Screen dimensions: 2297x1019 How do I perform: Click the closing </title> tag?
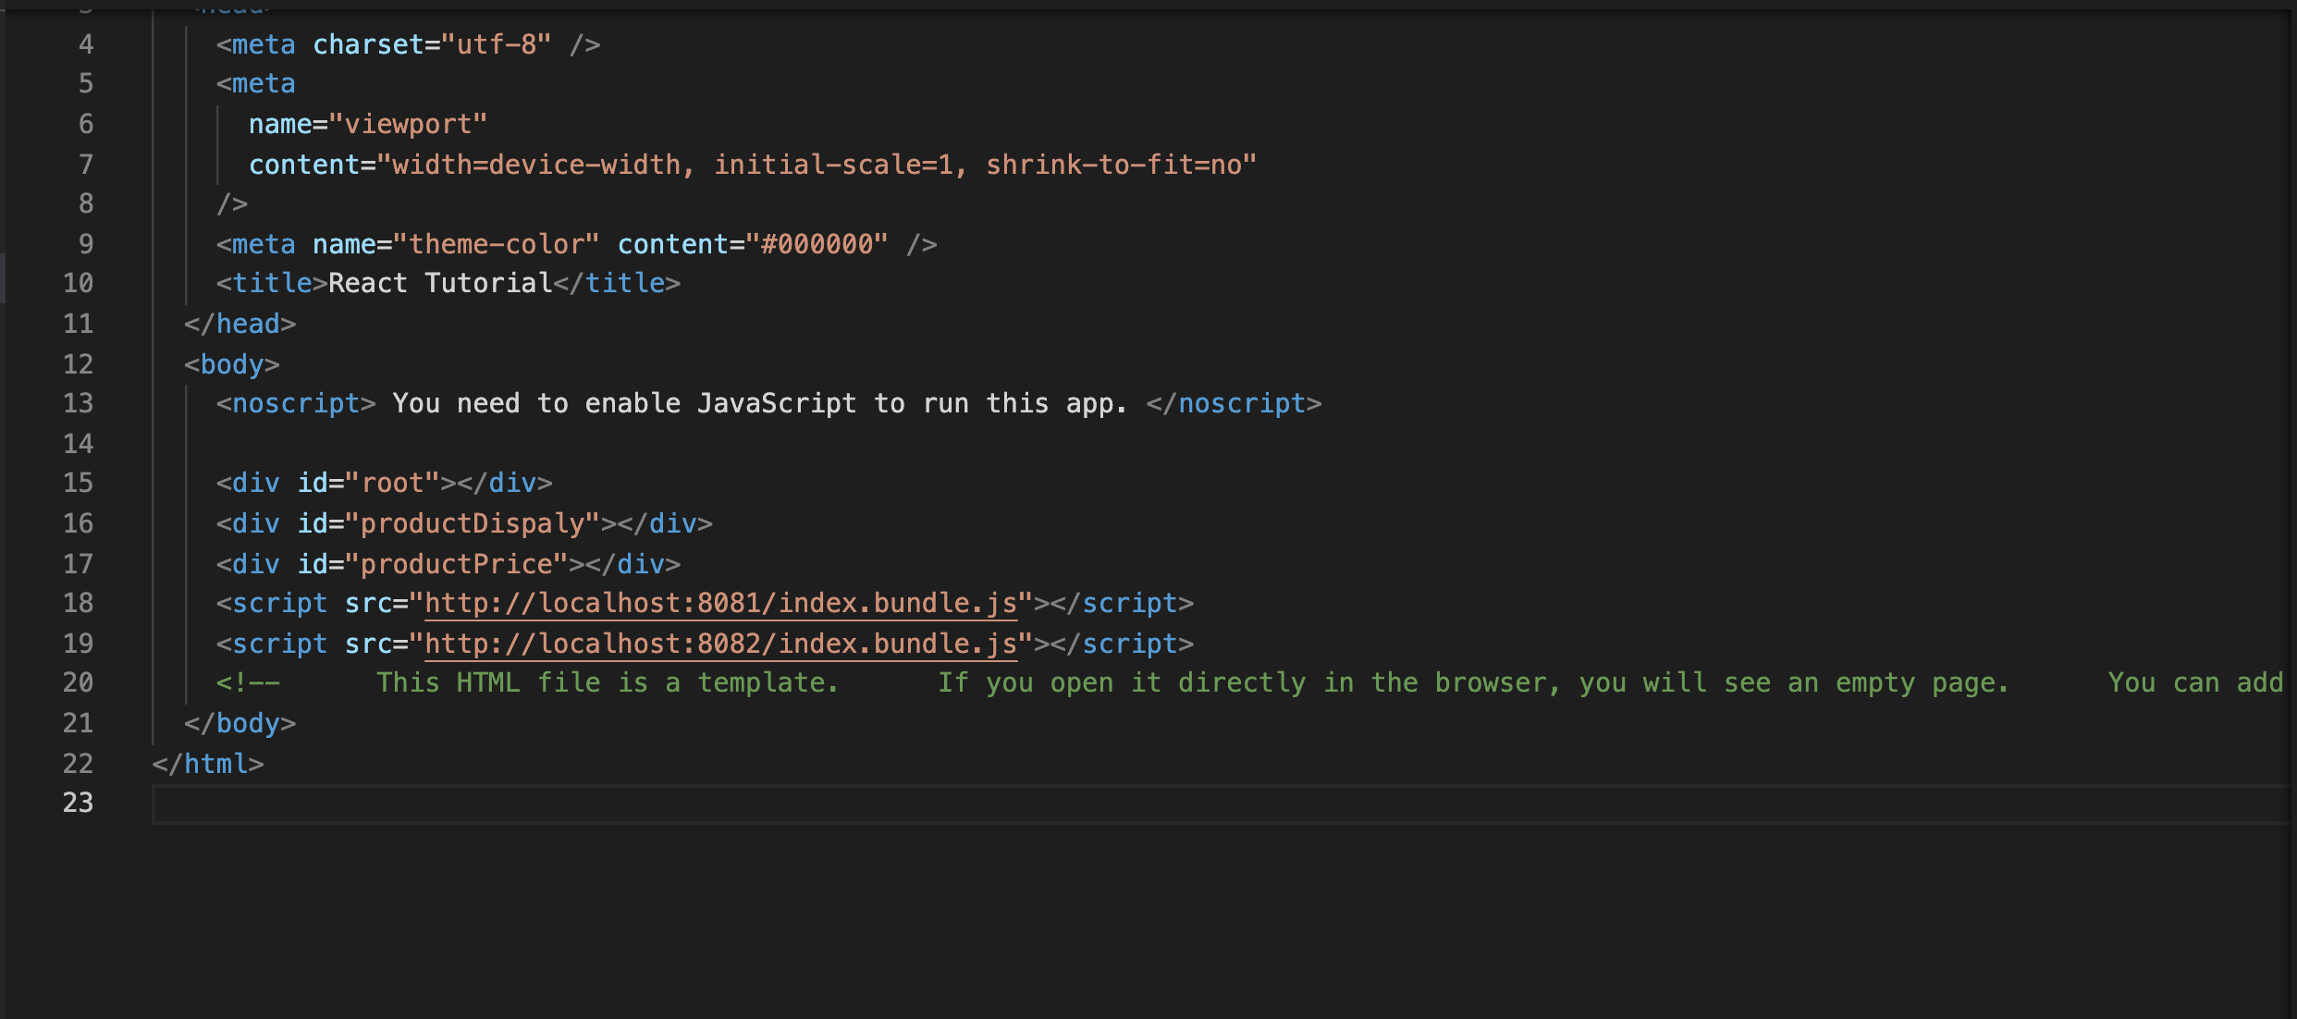coord(617,283)
